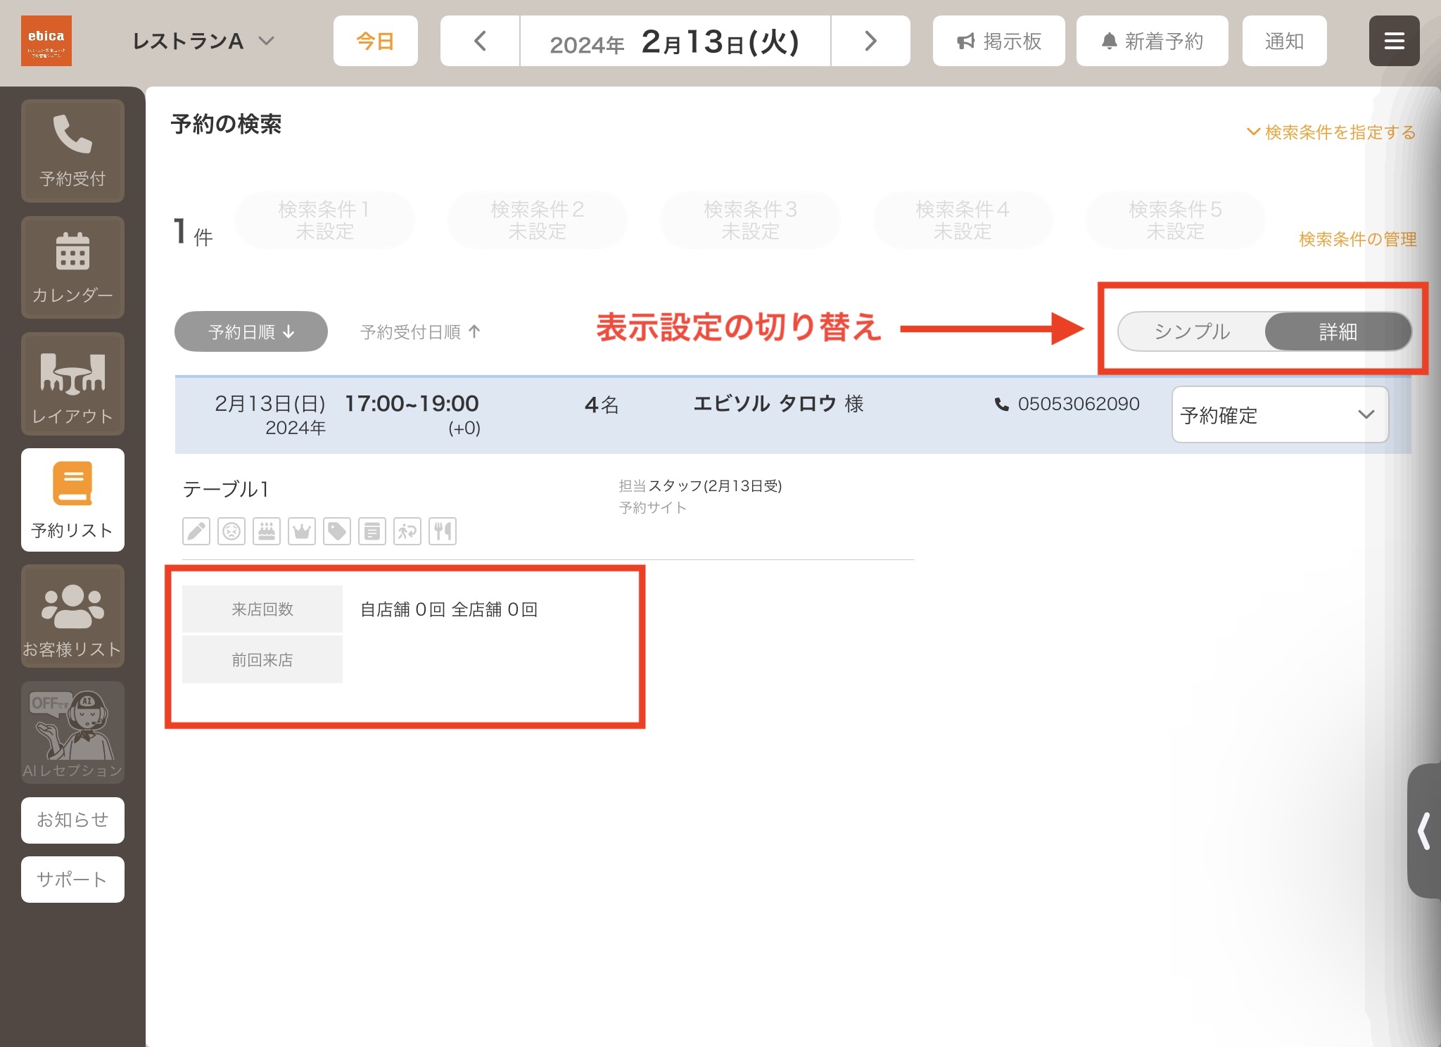Click the unhappy face icon
Screen dimensions: 1441x1047
[231, 531]
